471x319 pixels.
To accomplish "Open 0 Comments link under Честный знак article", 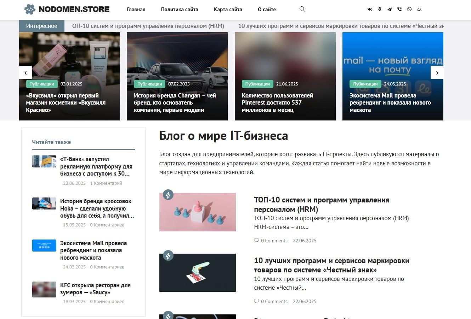I will (x=274, y=301).
